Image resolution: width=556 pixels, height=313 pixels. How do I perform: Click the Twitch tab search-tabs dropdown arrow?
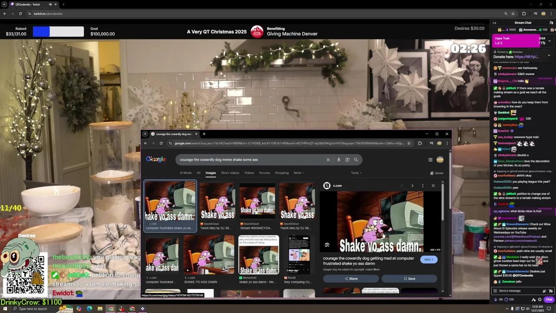(4, 4)
